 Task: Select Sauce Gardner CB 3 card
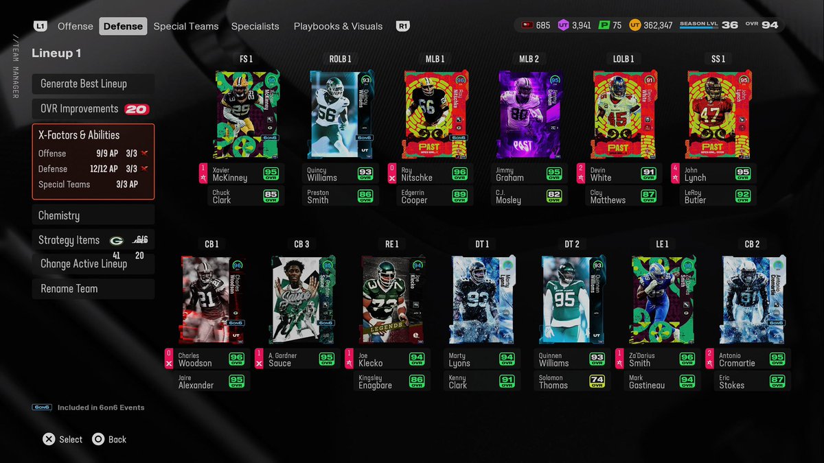[303, 299]
